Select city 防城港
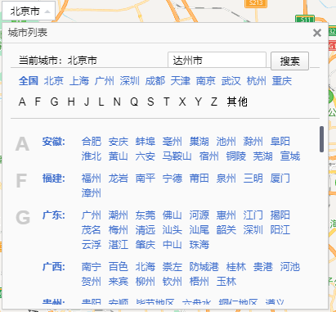The height and width of the screenshot is (312, 336). [x=204, y=267]
